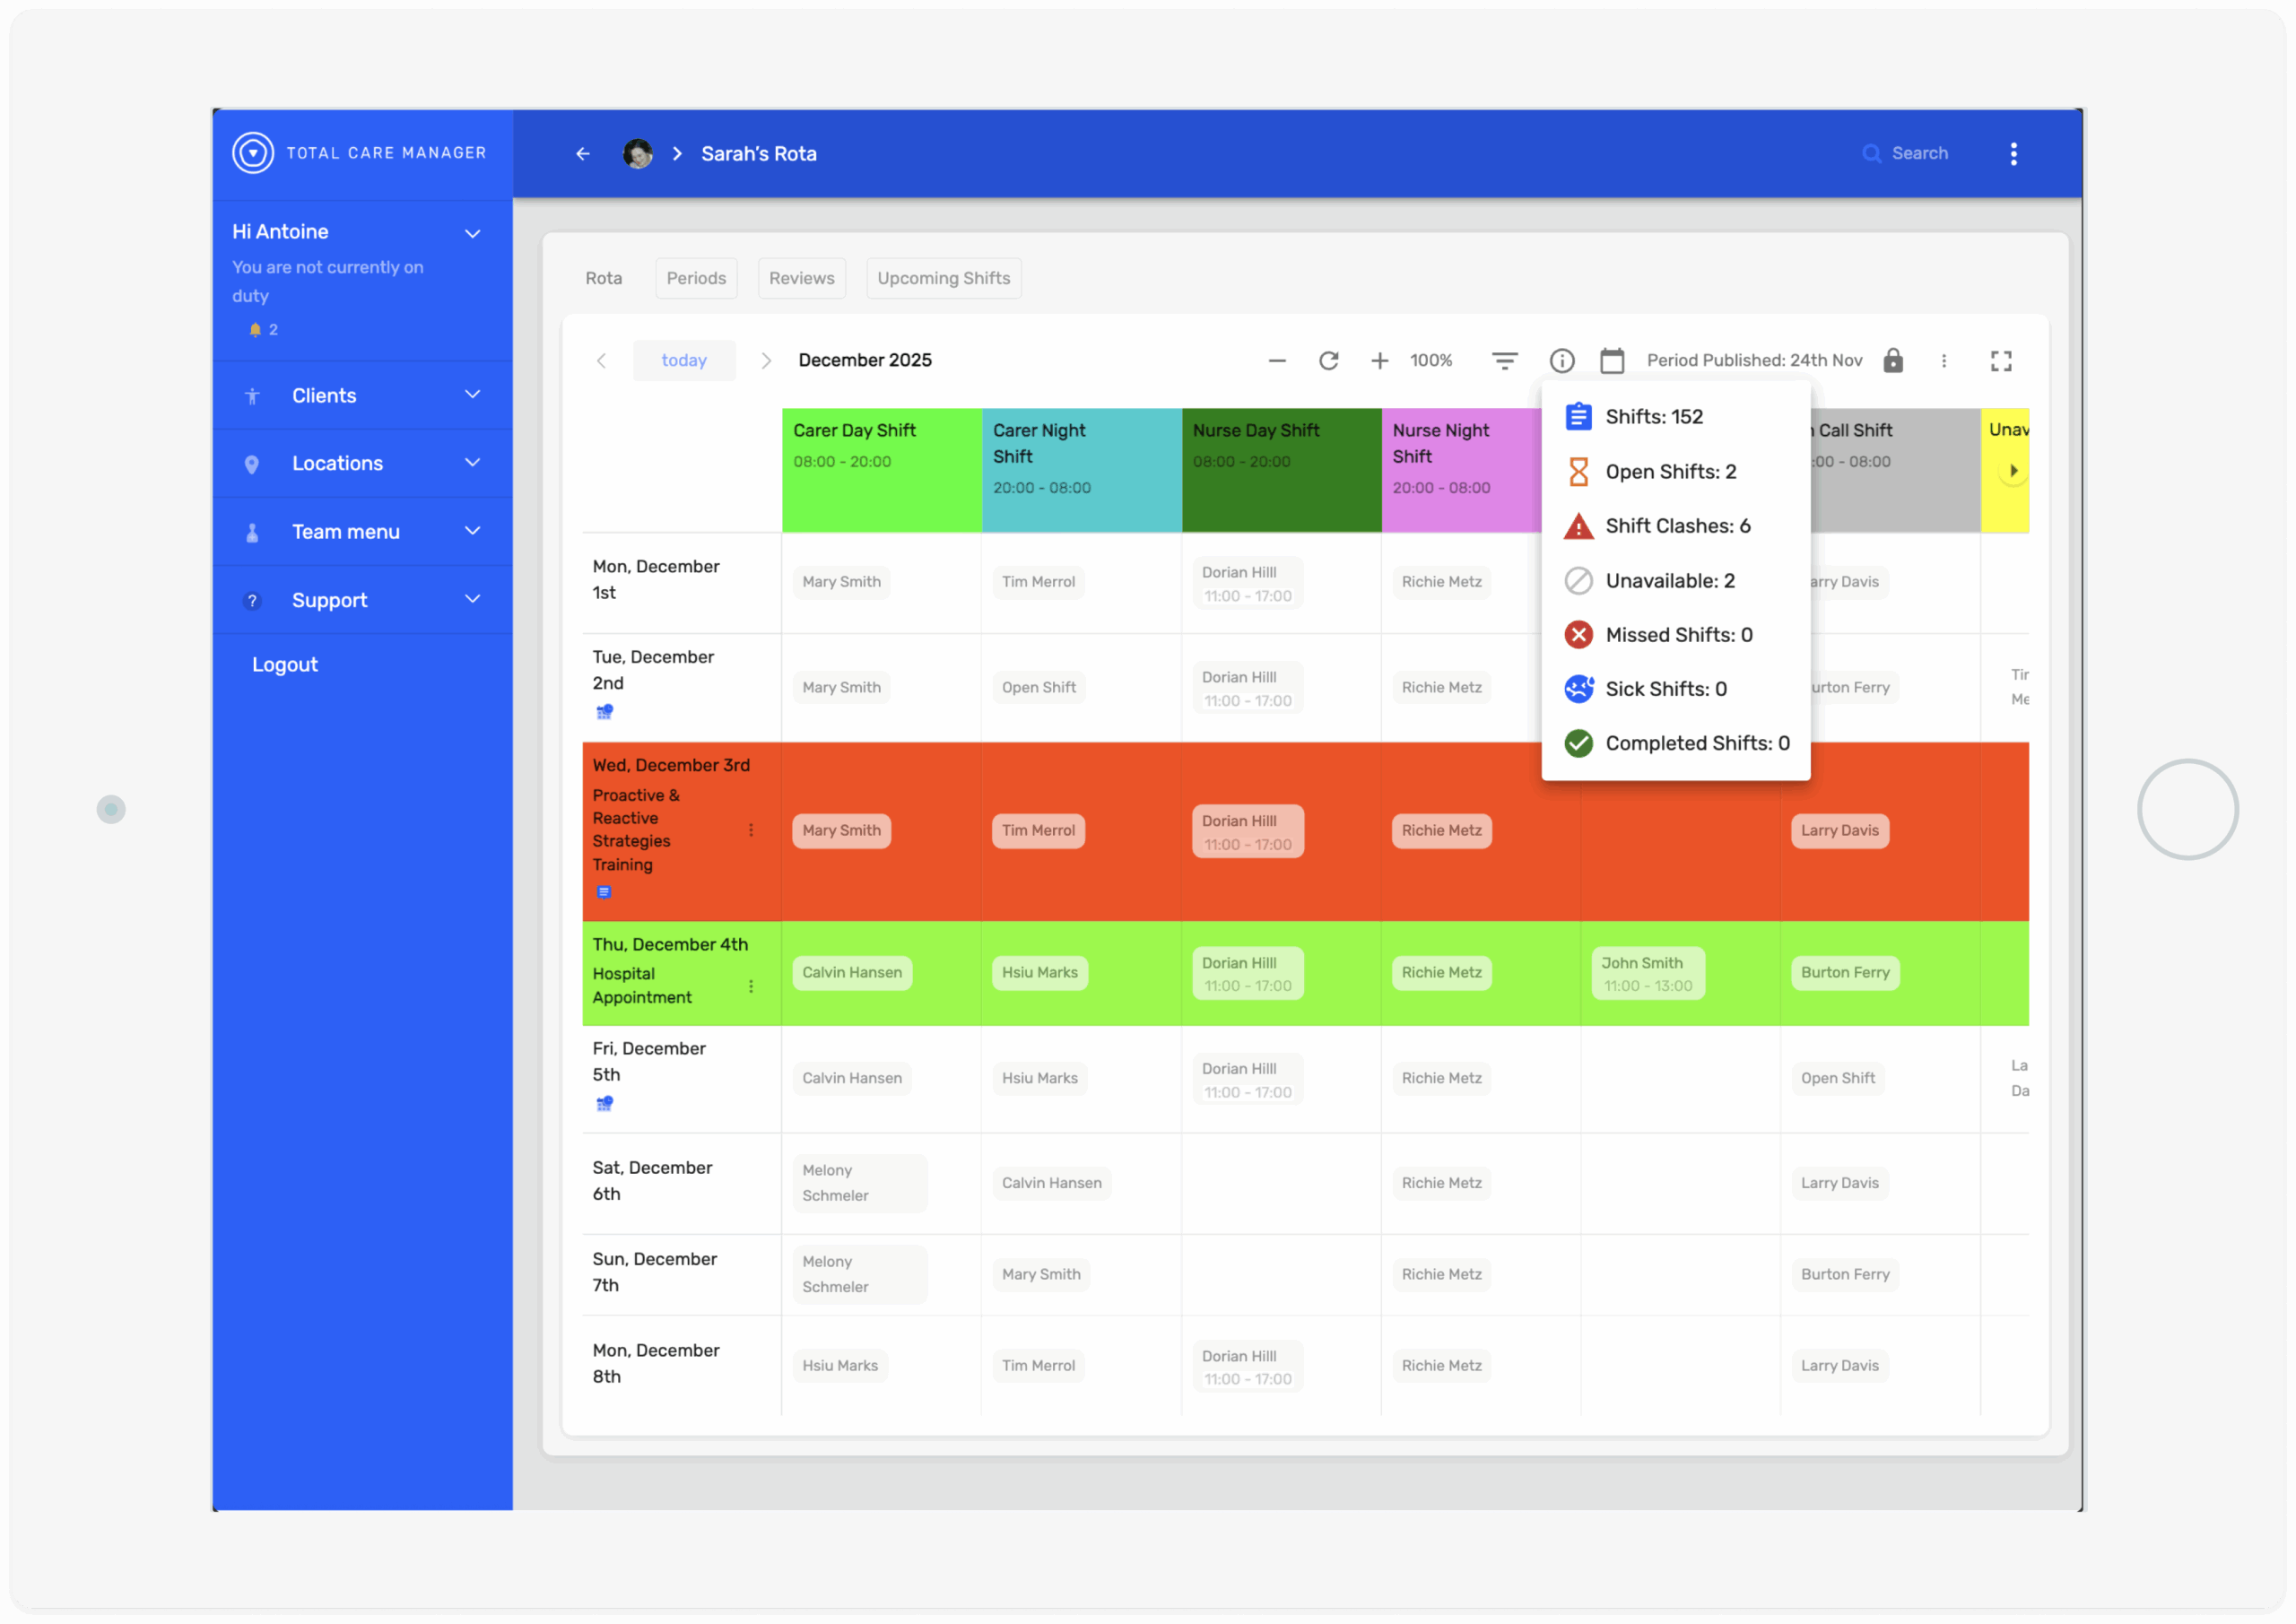Open the notification bell in the sidebar
Image resolution: width=2296 pixels, height=1624 pixels.
tap(256, 329)
